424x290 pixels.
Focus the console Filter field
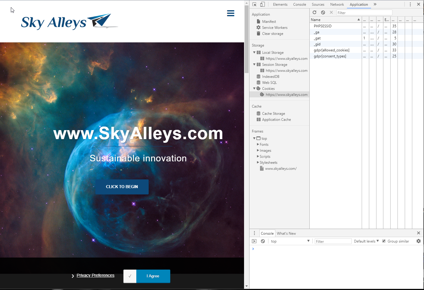pos(333,241)
